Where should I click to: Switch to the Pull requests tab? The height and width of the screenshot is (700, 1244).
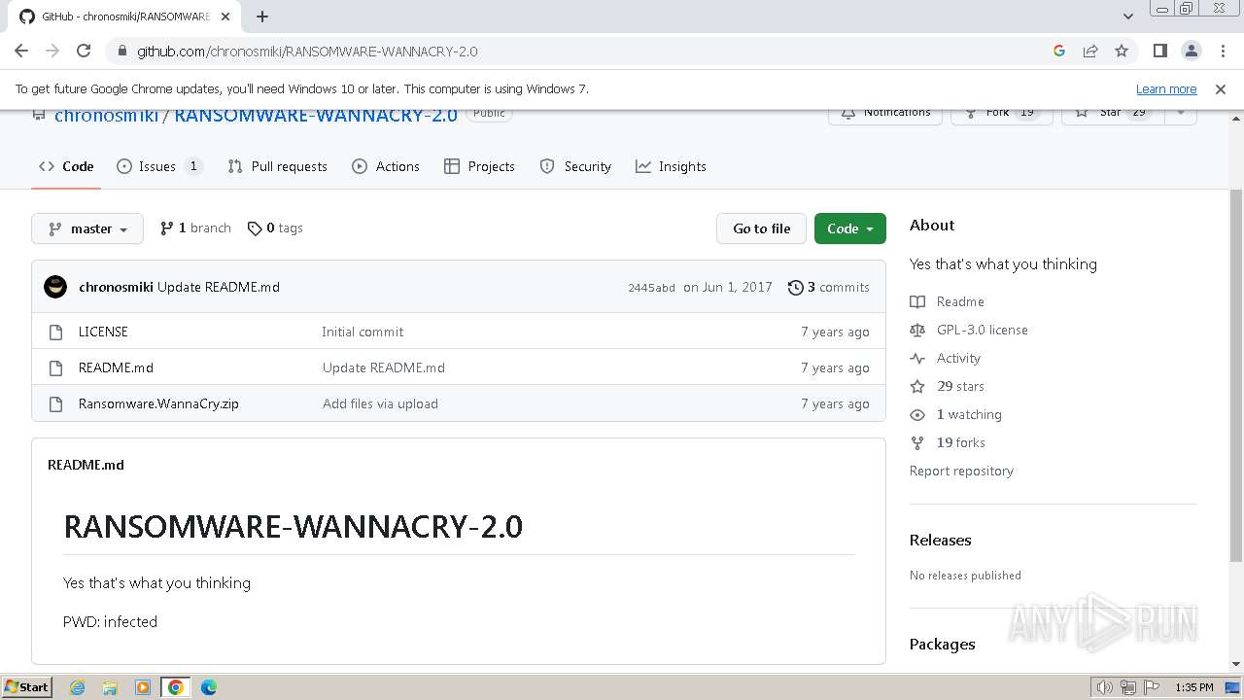pyautogui.click(x=277, y=166)
